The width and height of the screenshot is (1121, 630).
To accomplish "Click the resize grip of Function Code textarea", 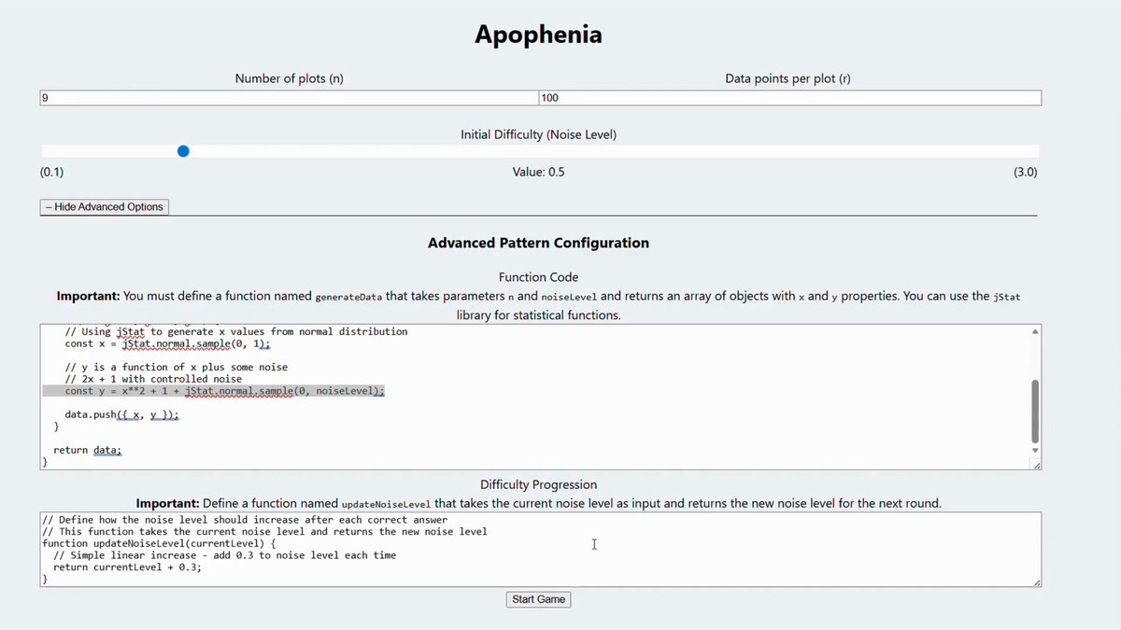I will pyautogui.click(x=1035, y=464).
